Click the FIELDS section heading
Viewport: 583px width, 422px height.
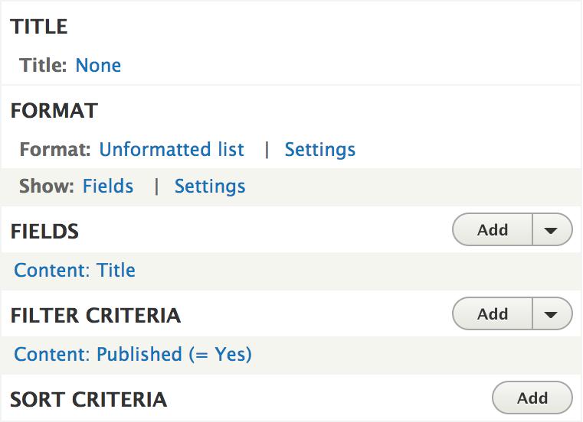point(45,232)
